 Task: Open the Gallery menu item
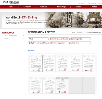[x=79, y=7]
